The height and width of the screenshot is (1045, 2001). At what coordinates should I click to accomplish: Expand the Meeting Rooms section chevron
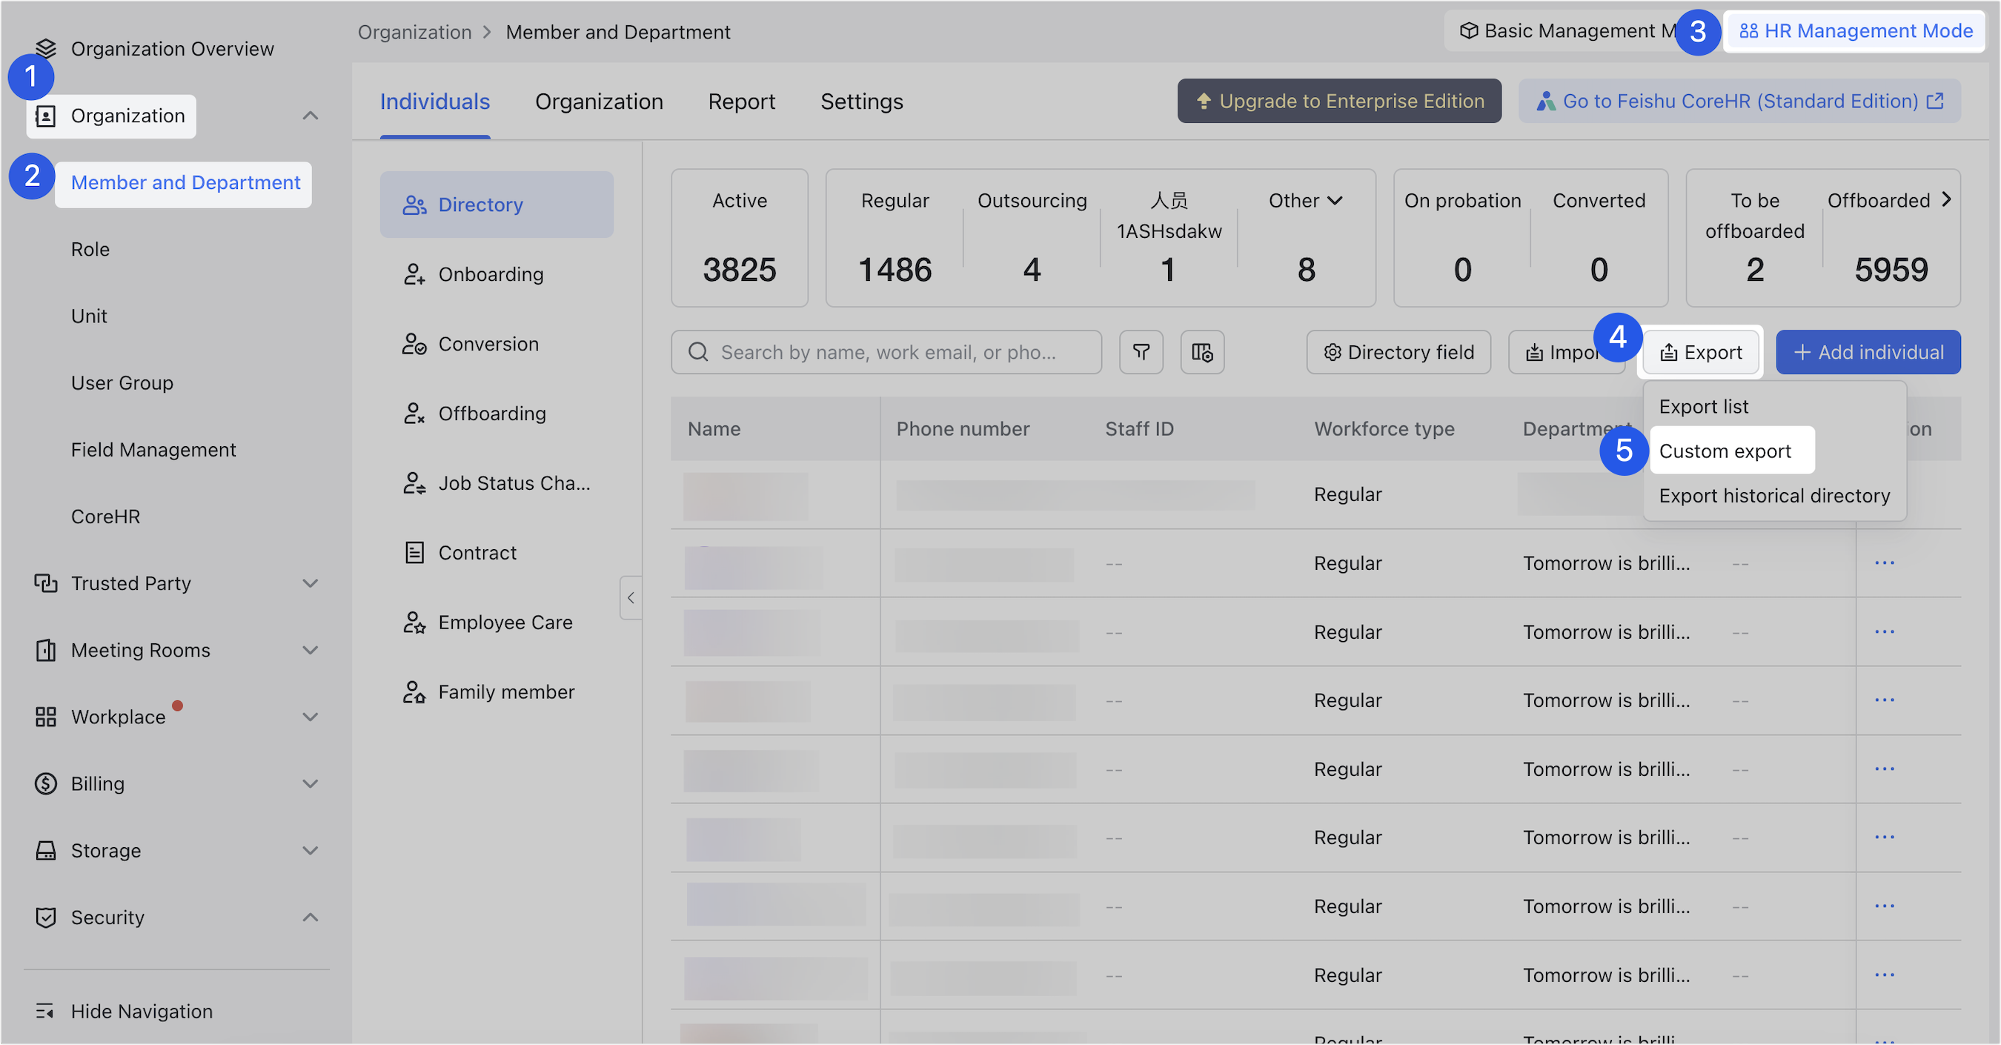[x=310, y=649]
